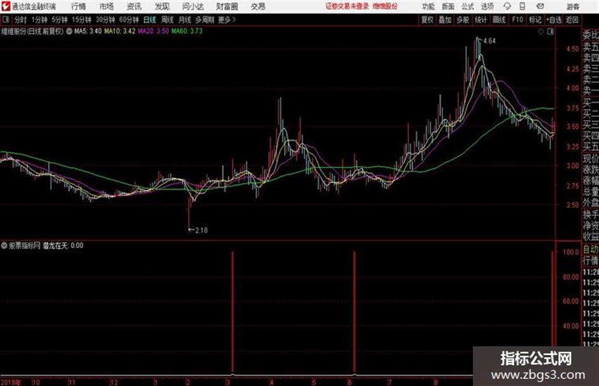
Task: Open the 市场 menu
Action: 106,6
